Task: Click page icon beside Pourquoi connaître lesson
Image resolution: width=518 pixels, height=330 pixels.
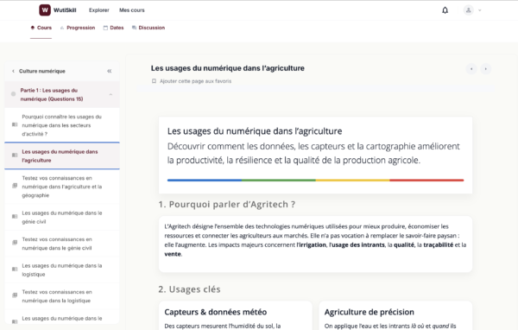Action: [15, 124]
